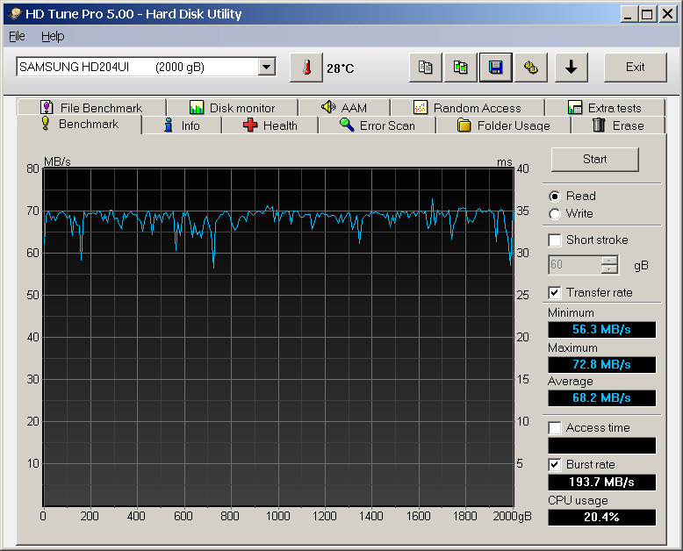
Task: Click the Average 68.2 MB/s value
Action: [x=601, y=397]
